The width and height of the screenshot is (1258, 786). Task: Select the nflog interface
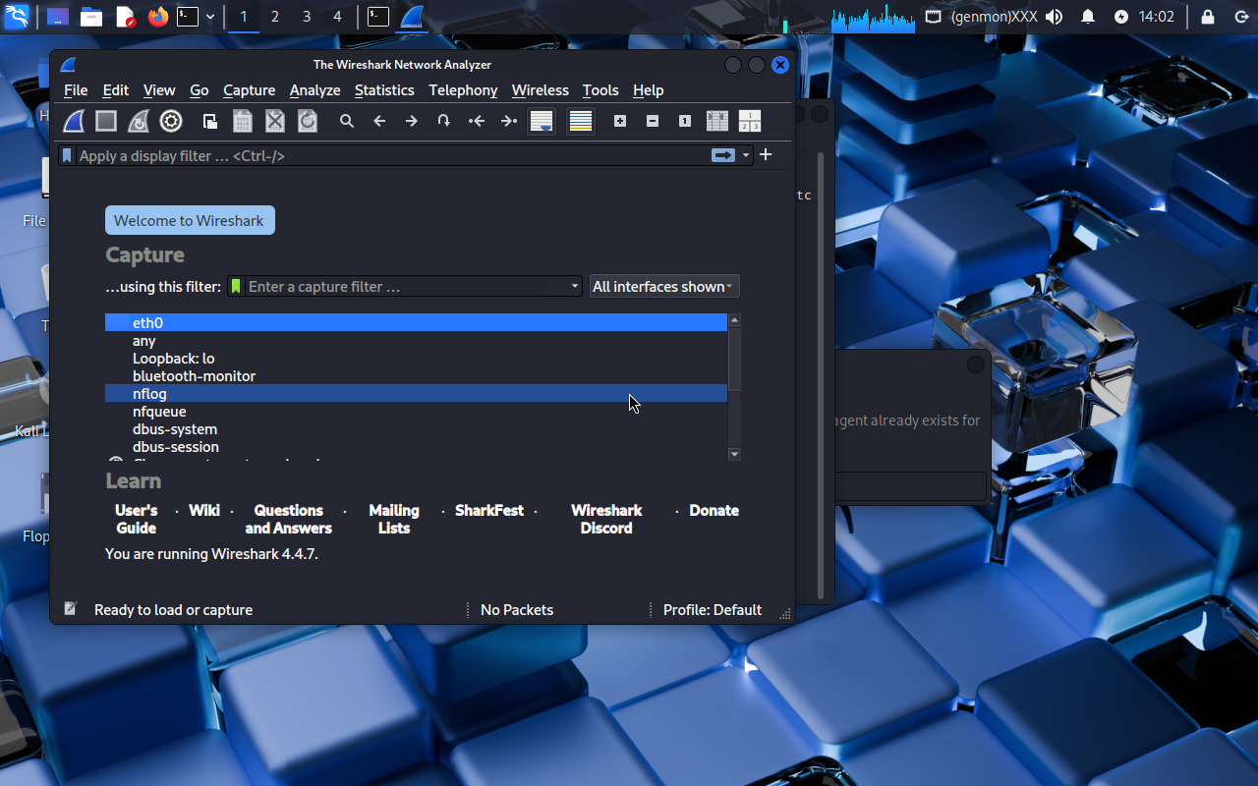416,393
